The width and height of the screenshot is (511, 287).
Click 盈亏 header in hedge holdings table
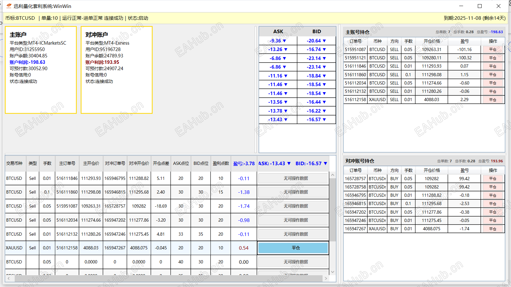click(x=465, y=170)
